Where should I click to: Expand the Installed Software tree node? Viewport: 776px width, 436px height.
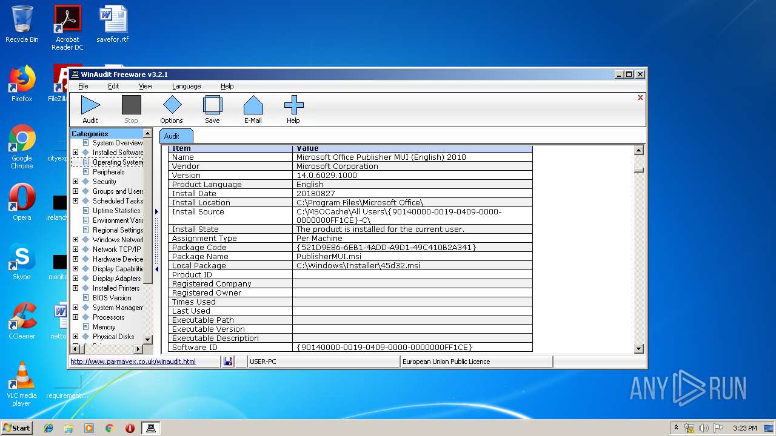pyautogui.click(x=75, y=153)
